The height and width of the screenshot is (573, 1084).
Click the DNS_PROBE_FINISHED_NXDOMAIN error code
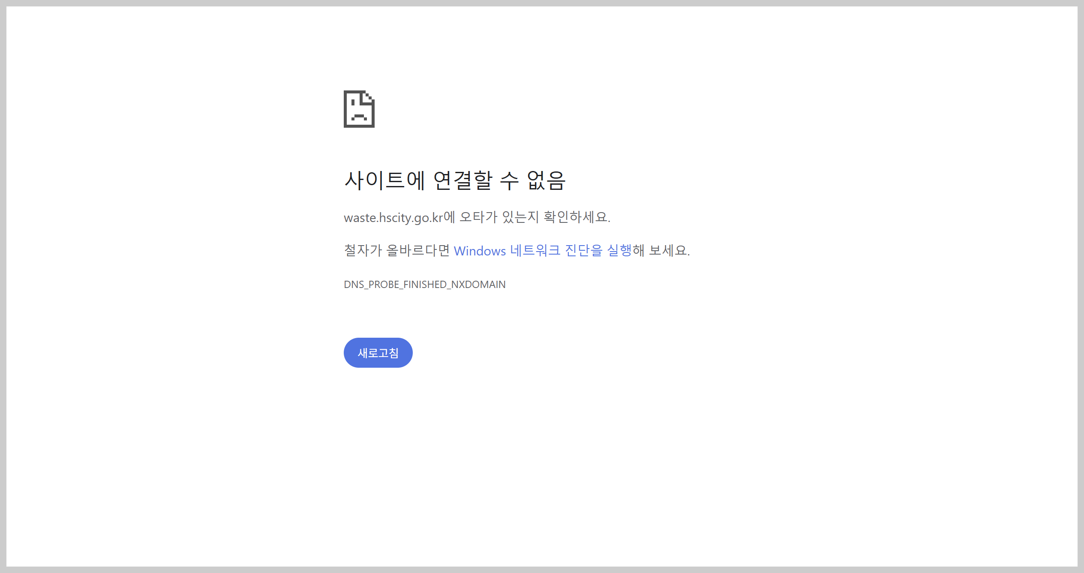424,284
